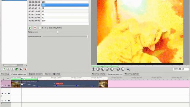This screenshot has height=107, width=190.
Task: Add a keyframe with the green plus
Action: click(30, 28)
